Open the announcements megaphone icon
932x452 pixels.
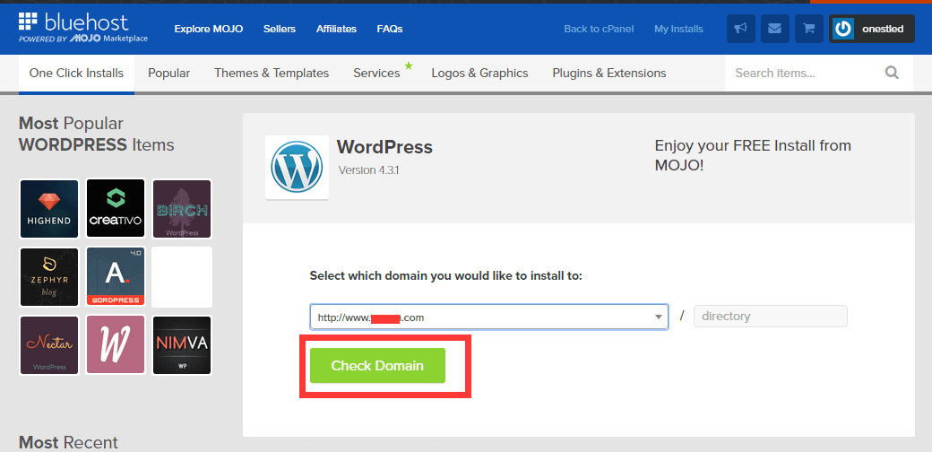tap(741, 29)
